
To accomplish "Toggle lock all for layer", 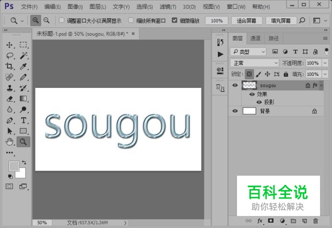I will coord(286,74).
